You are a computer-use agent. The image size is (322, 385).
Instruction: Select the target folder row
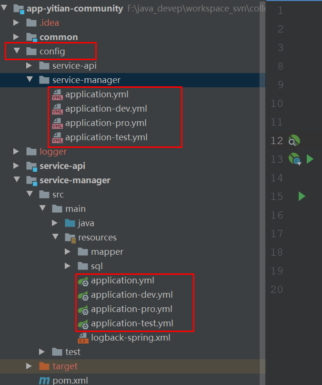[x=133, y=366]
